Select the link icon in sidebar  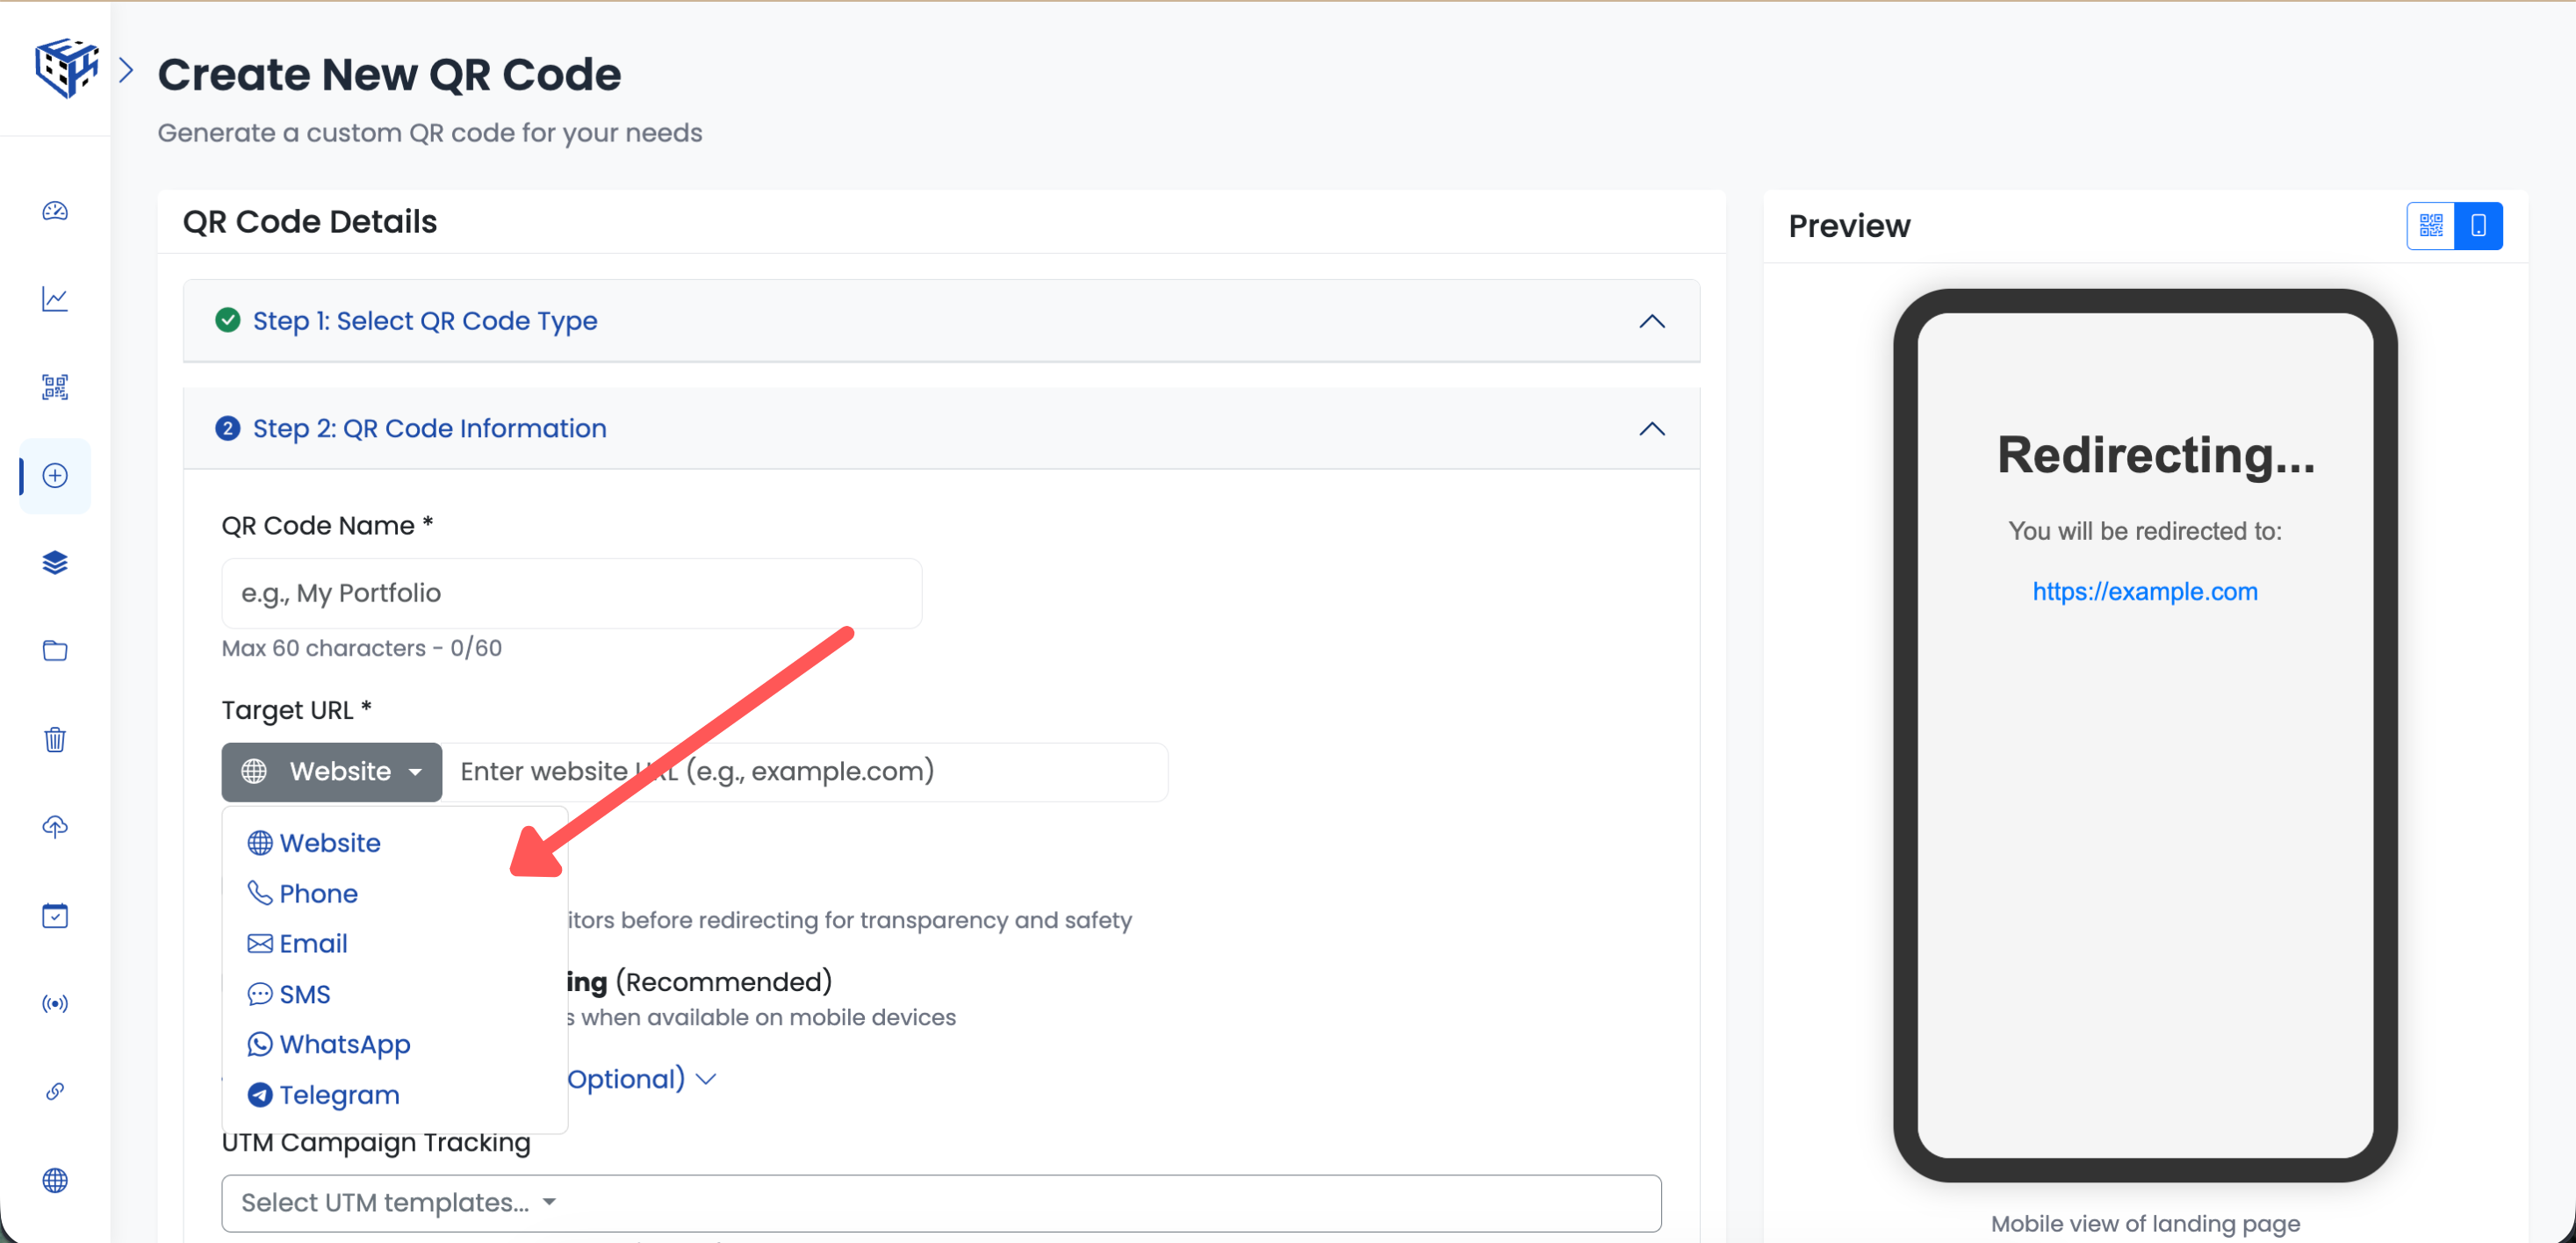(54, 1091)
